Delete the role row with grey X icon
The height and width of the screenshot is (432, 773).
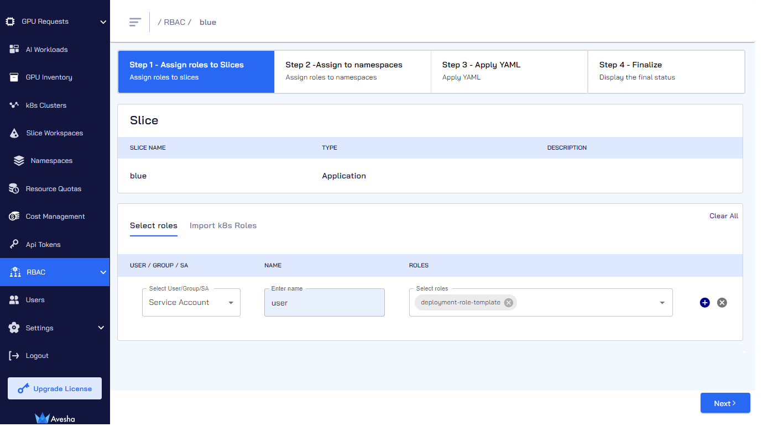722,302
